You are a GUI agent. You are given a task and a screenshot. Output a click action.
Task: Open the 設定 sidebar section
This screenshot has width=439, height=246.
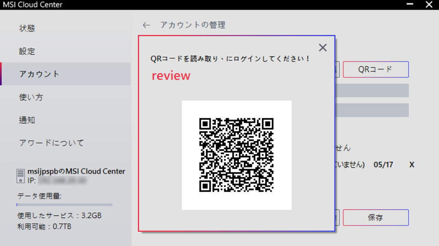(x=27, y=51)
